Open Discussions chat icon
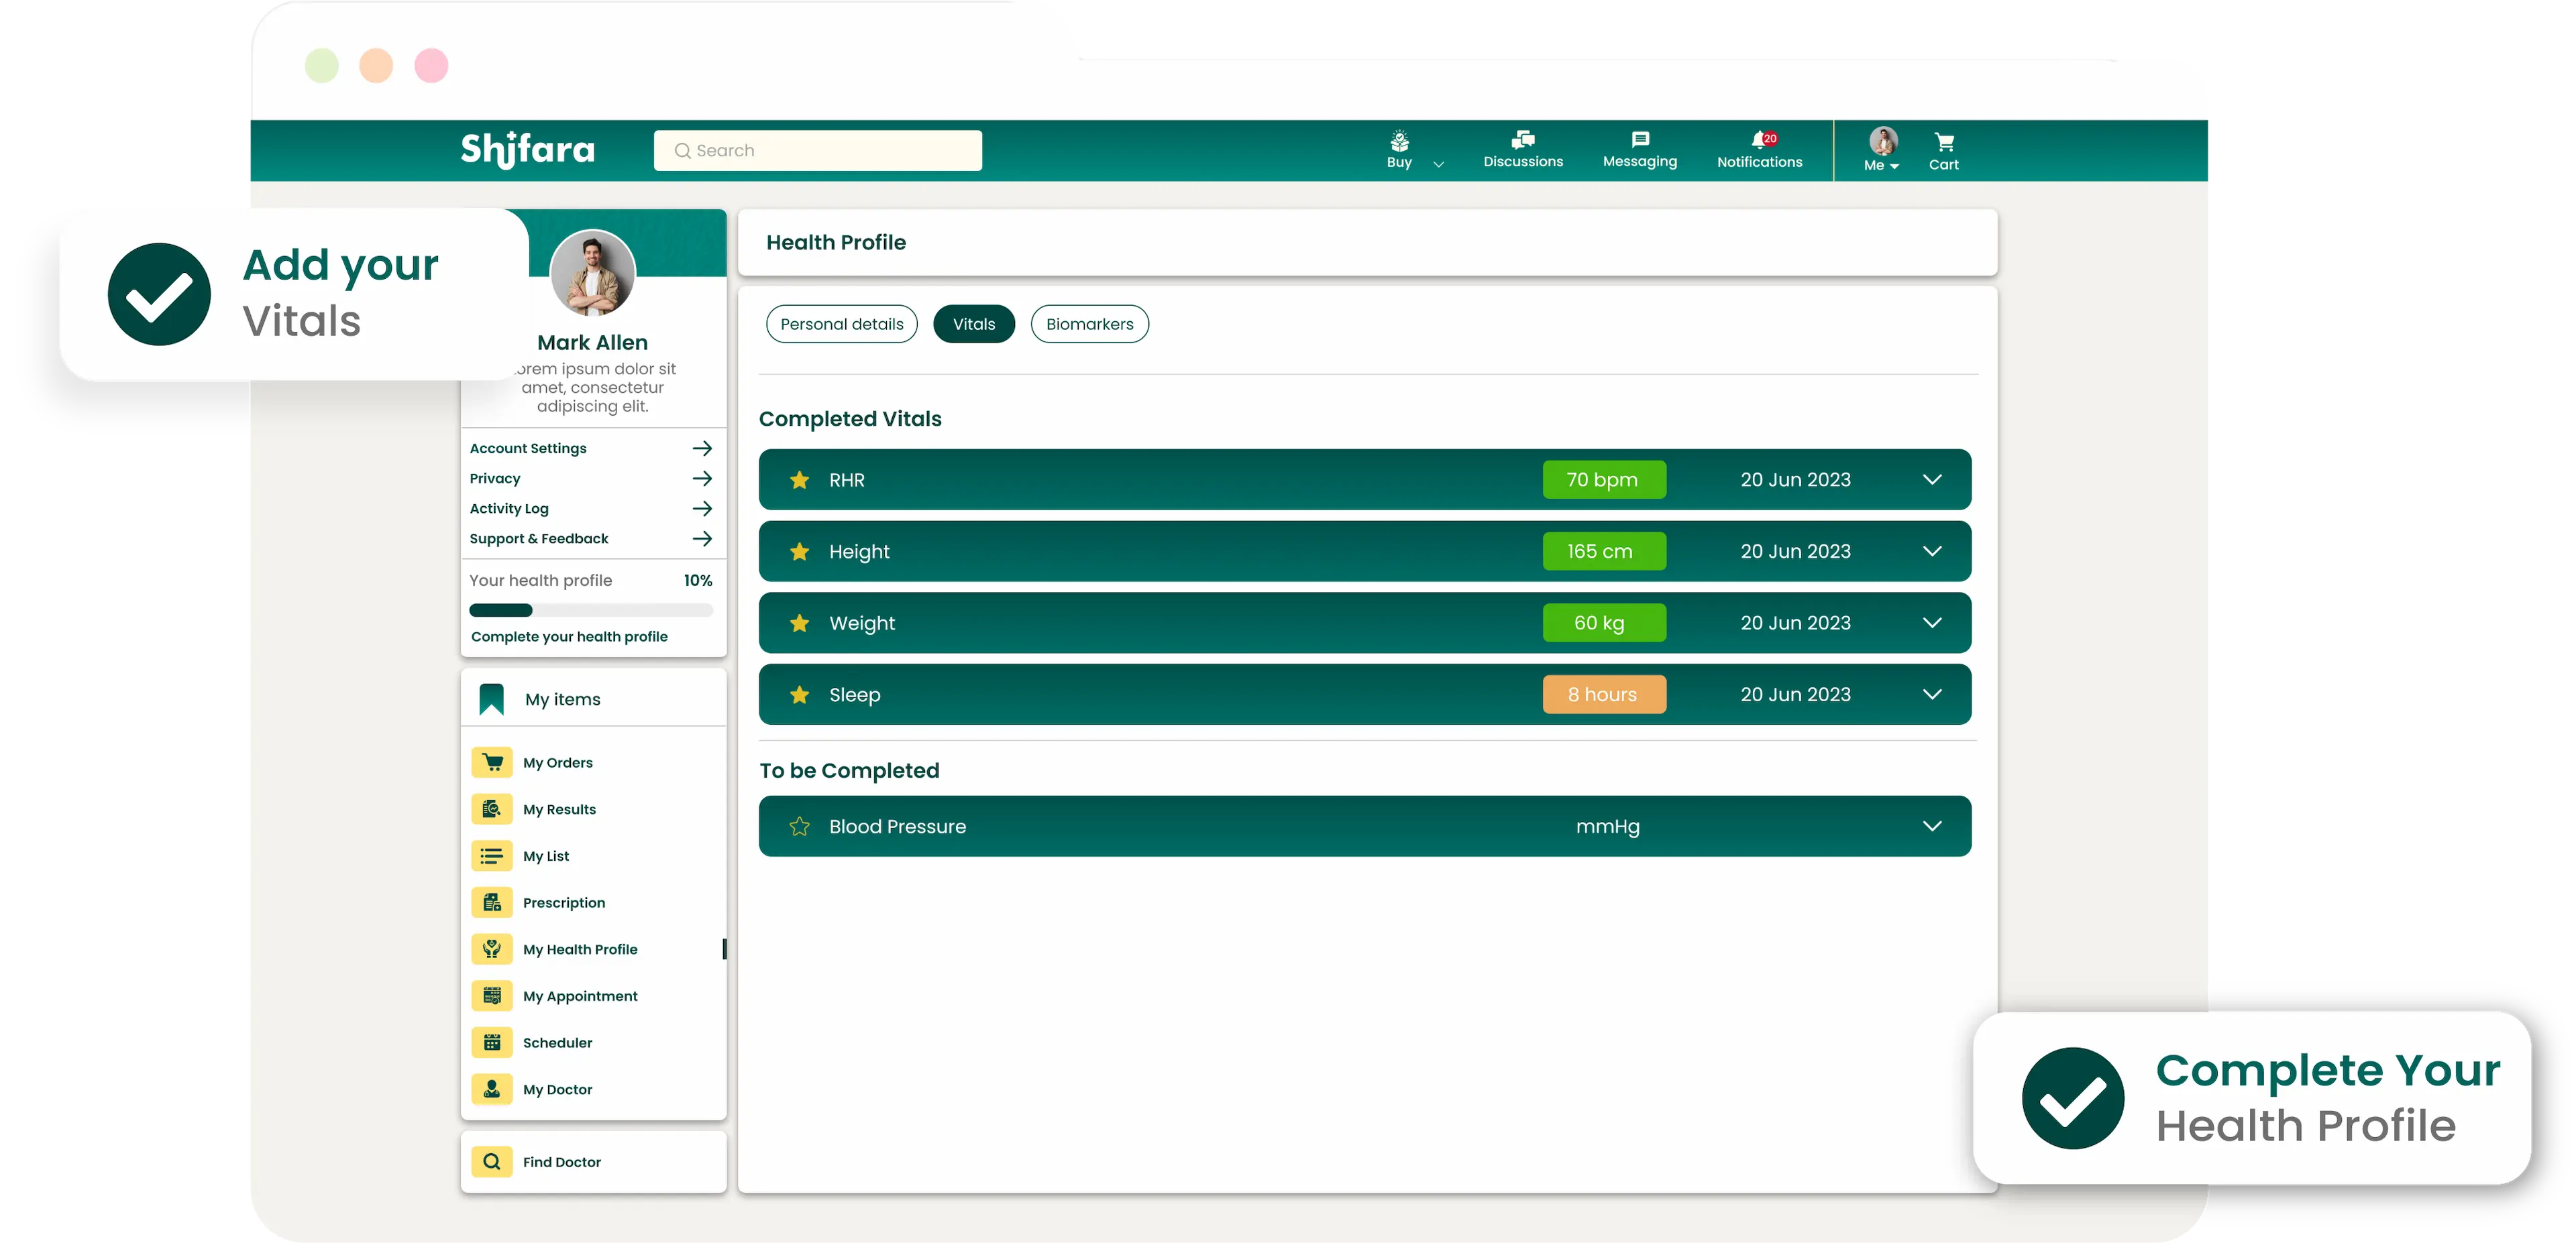 click(x=1522, y=140)
